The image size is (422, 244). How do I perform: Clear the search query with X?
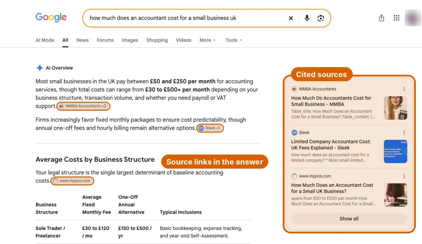(x=291, y=18)
